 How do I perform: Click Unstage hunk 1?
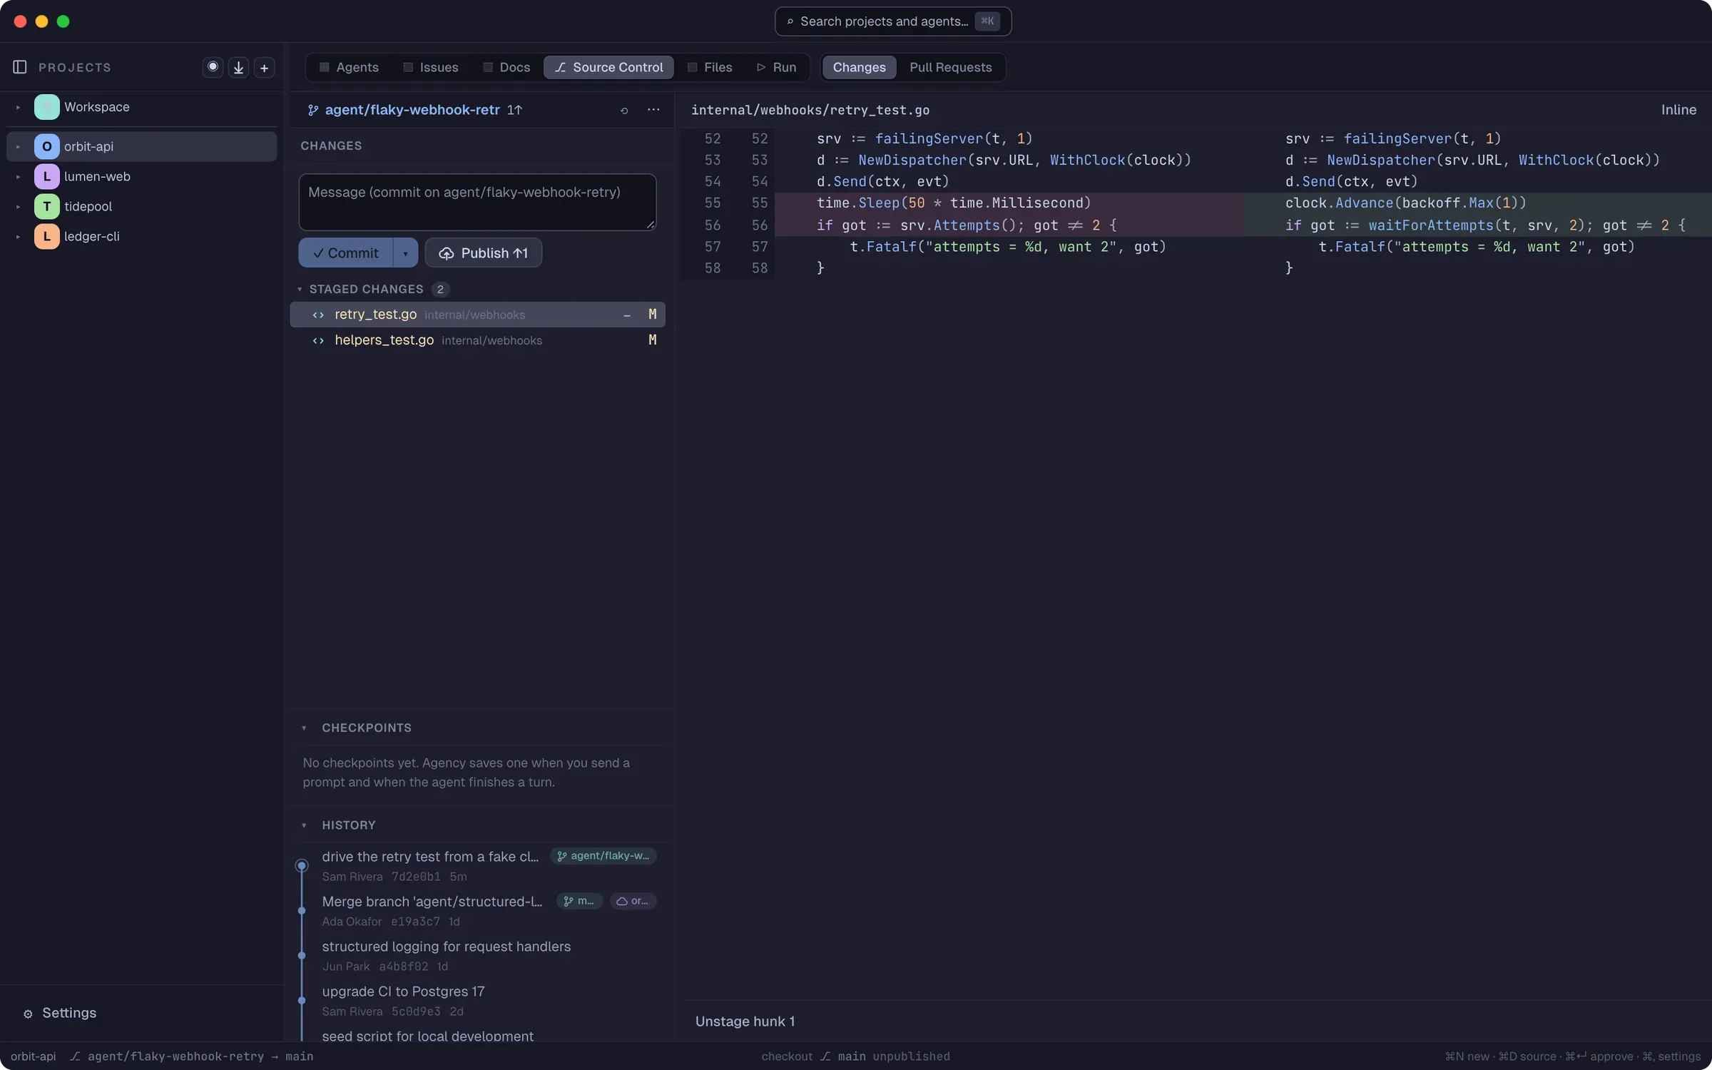745,1021
